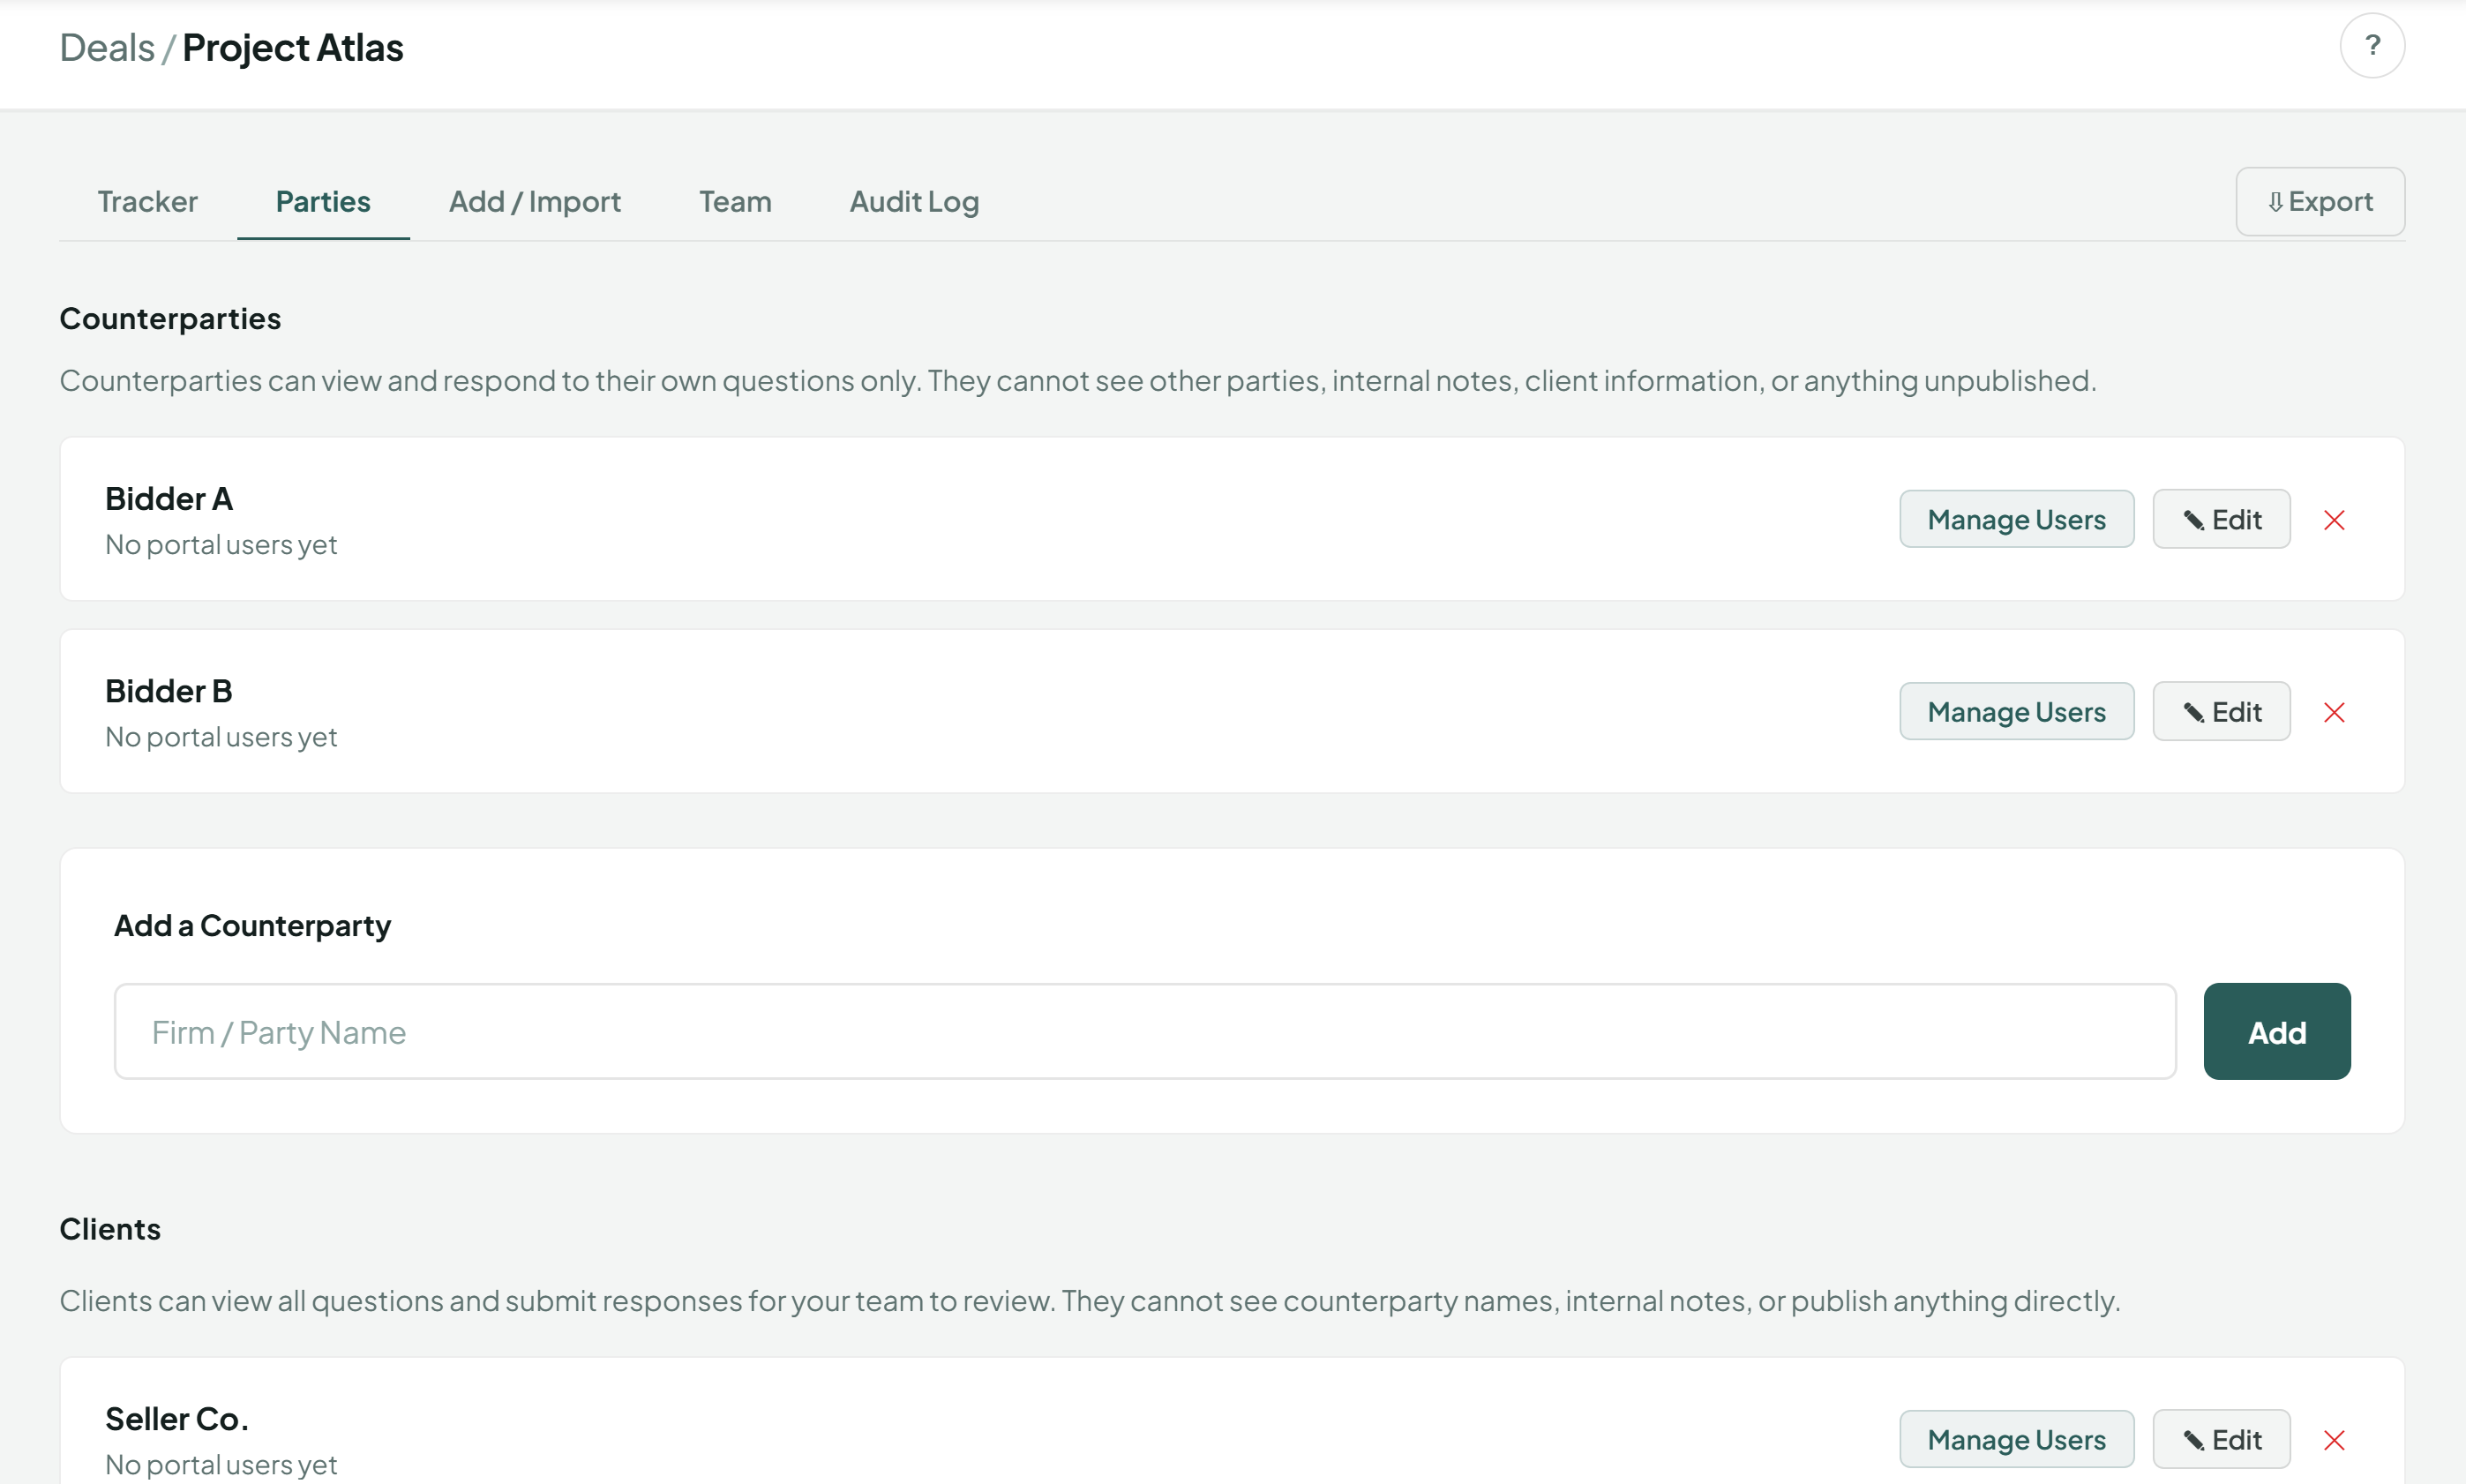Open the help question mark icon
The image size is (2466, 1484).
pos(2371,46)
